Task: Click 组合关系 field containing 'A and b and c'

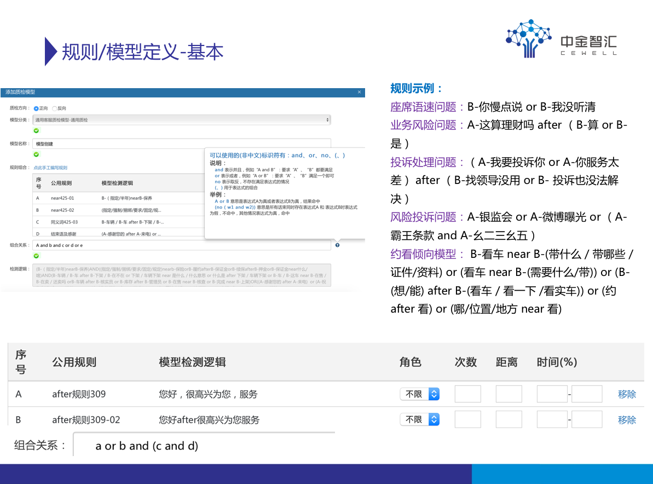Action: tap(182, 245)
